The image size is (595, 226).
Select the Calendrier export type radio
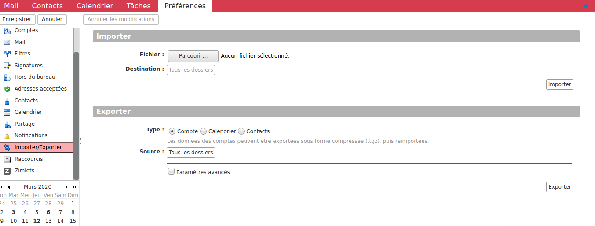click(x=203, y=131)
